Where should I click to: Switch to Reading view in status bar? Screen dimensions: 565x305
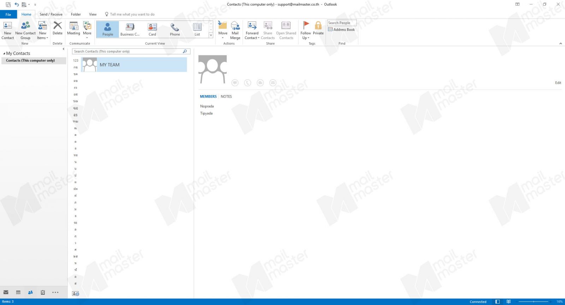tap(509, 301)
